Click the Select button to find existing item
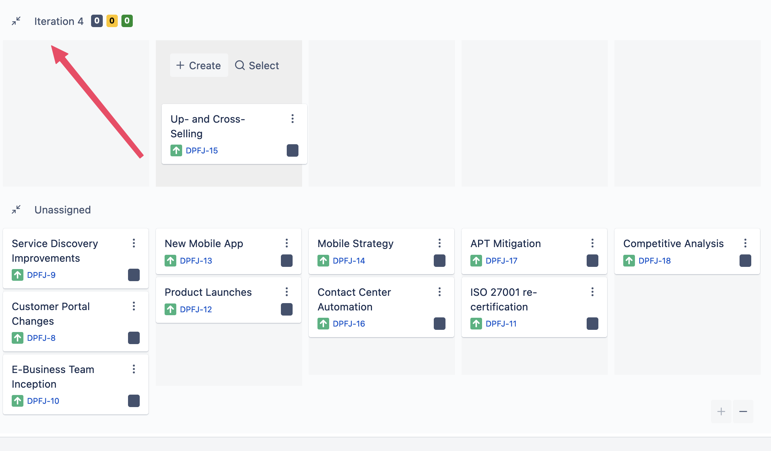The image size is (771, 451). (x=257, y=65)
